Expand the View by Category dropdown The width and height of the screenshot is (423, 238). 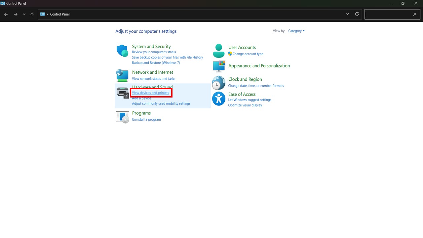click(x=296, y=31)
